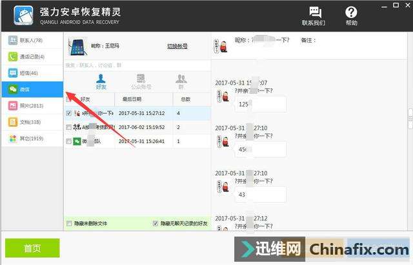Click the green 首页 home button
Viewport: 413px width, 265px height.
pos(32,248)
